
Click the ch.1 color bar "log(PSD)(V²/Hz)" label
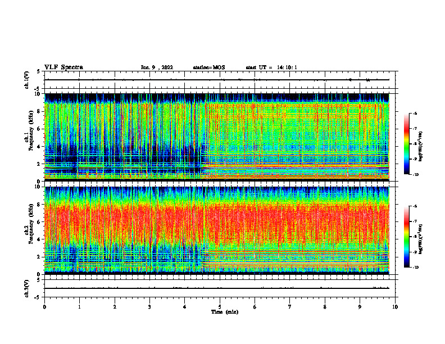(x=421, y=146)
